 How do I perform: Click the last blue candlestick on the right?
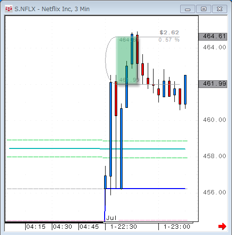pyautogui.click(x=185, y=89)
